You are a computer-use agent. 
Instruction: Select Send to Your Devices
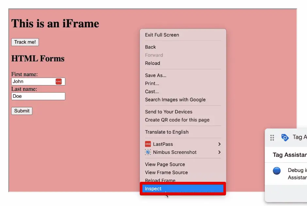[x=169, y=112]
